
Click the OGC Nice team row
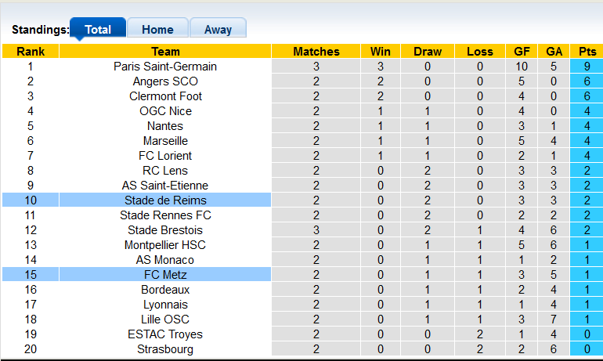[x=165, y=111]
